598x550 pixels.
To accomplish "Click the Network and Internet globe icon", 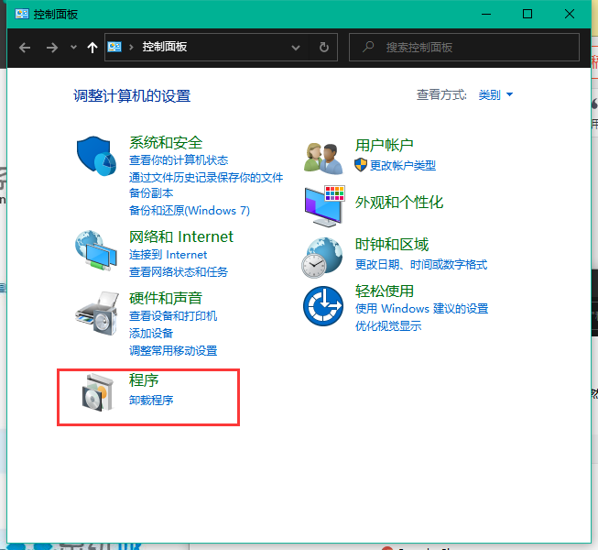I will (96, 250).
